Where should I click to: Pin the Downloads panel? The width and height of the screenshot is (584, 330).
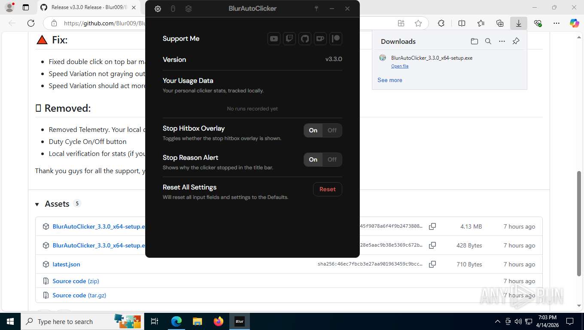click(516, 41)
